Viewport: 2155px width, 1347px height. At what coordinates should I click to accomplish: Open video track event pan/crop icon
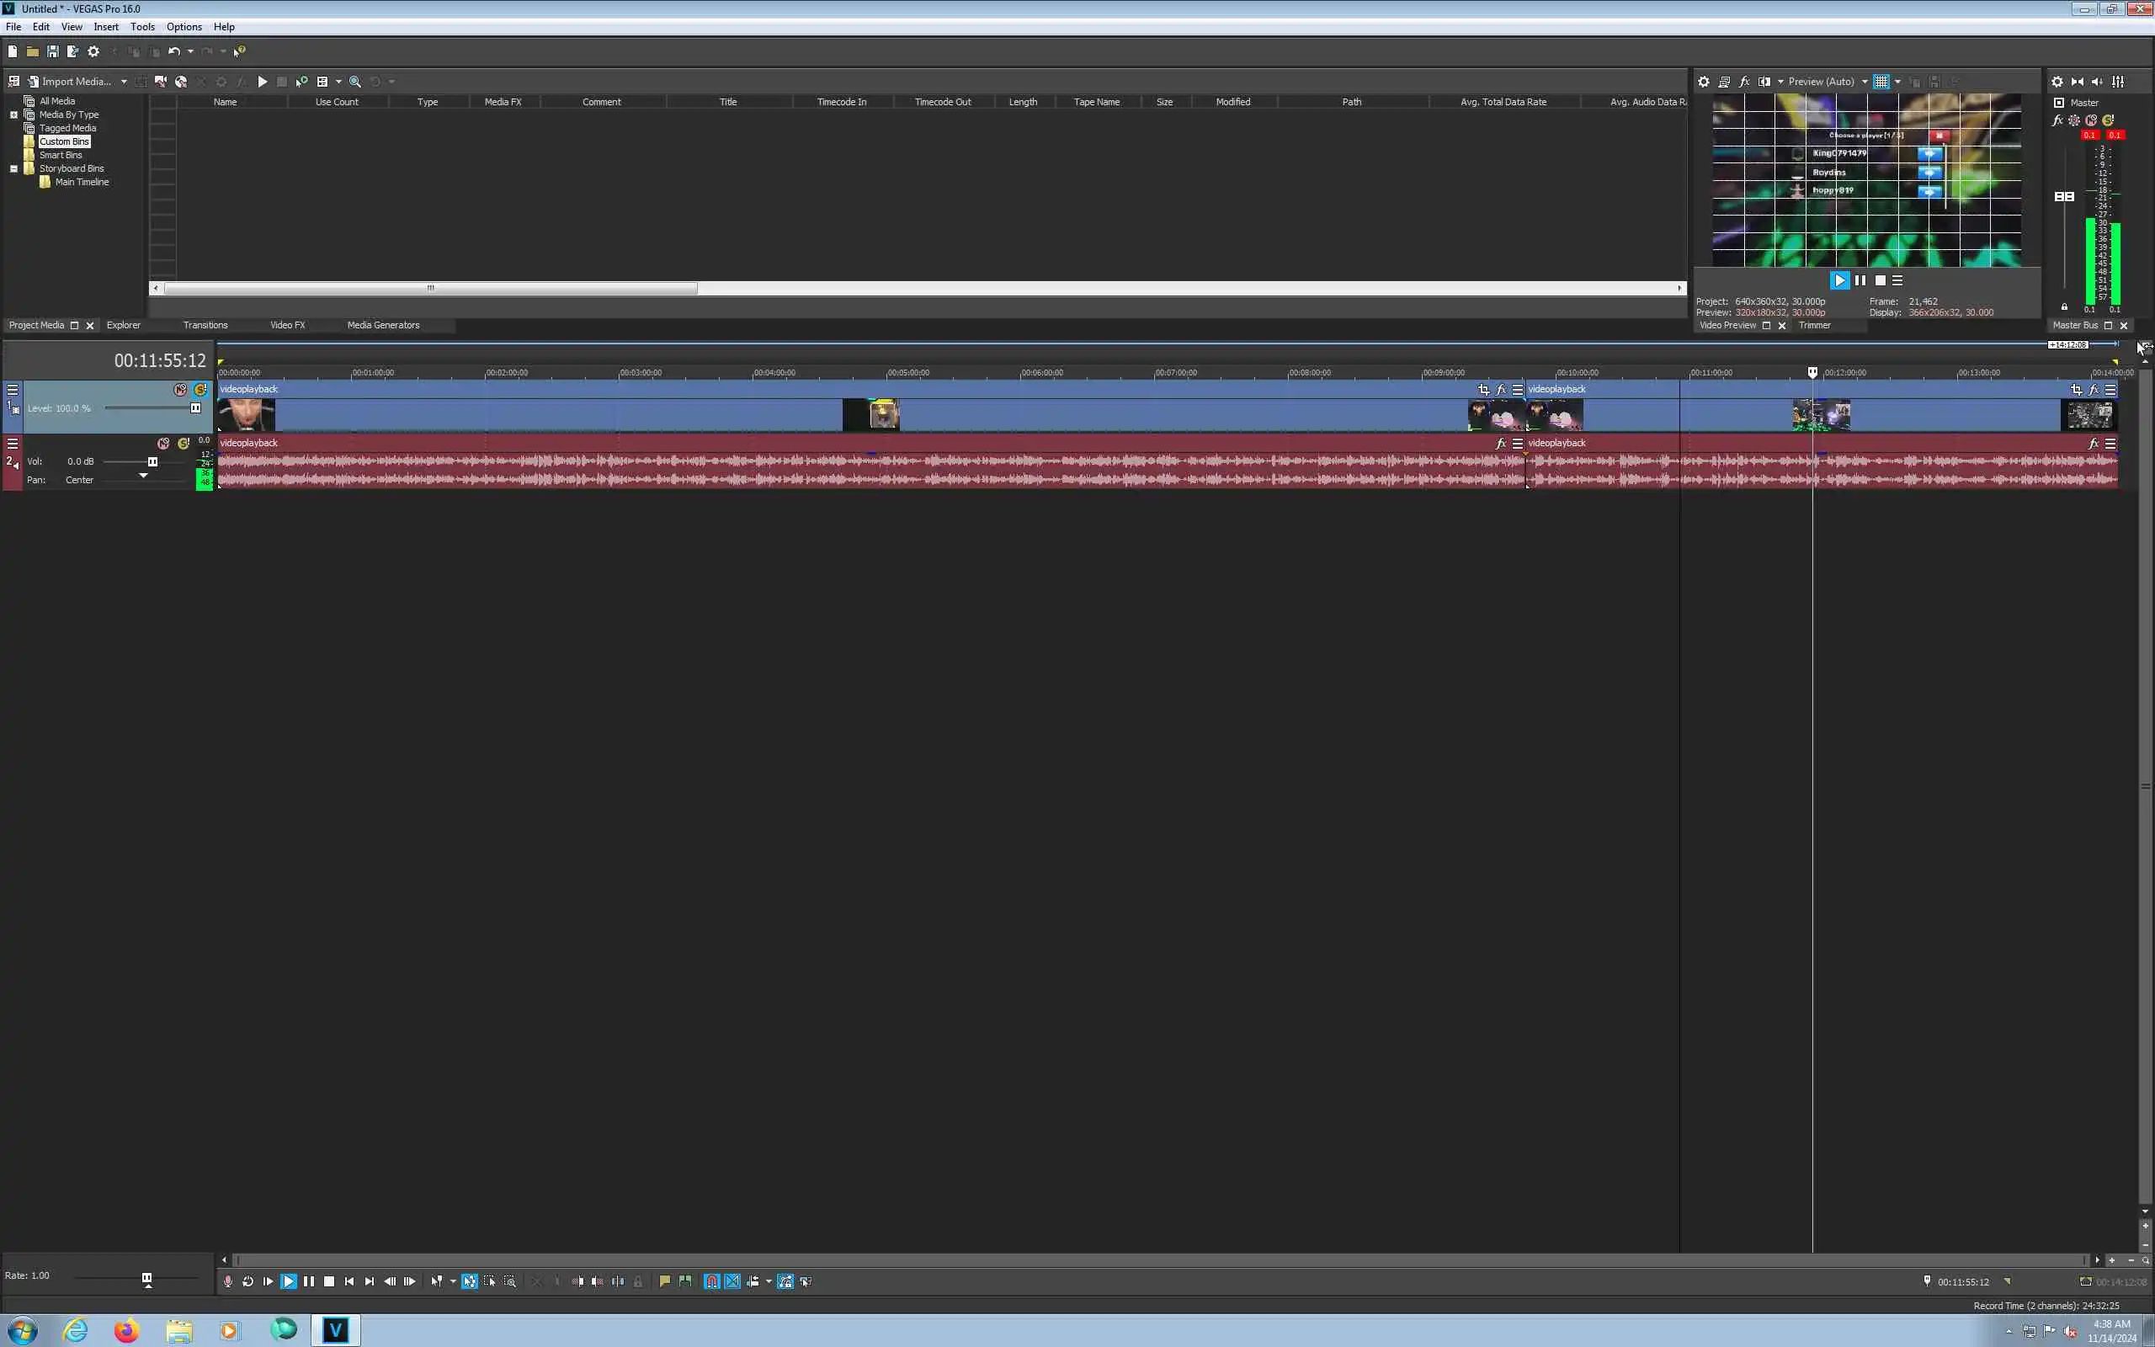pos(1482,389)
